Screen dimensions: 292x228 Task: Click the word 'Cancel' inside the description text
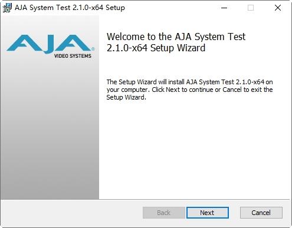coord(232,90)
